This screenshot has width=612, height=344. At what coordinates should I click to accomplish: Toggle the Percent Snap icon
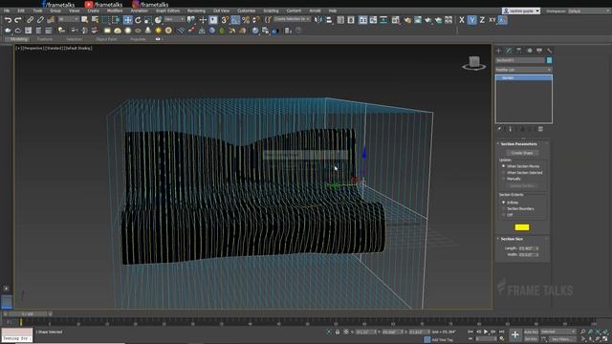pos(246,19)
